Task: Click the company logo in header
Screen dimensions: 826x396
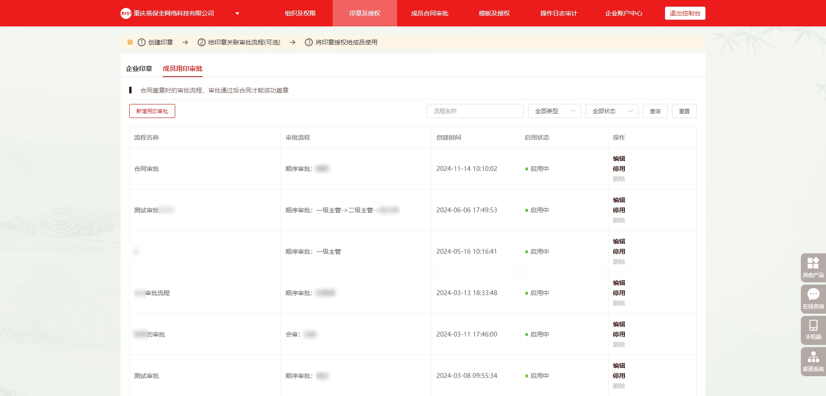Action: (x=126, y=13)
